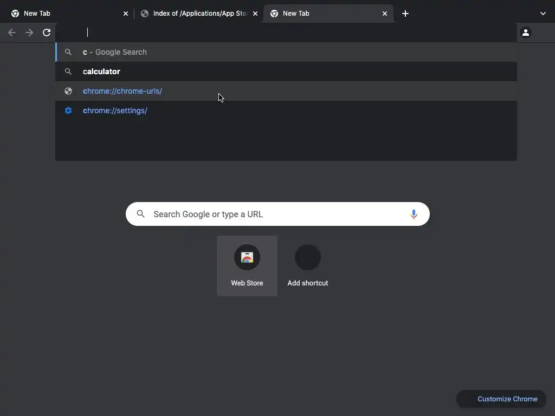Select chrome://settings/ suggestion
Viewport: 555px width, 416px height.
coord(286,110)
